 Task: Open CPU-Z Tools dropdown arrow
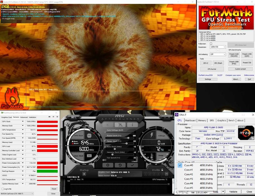pyautogui.click(x=223, y=192)
